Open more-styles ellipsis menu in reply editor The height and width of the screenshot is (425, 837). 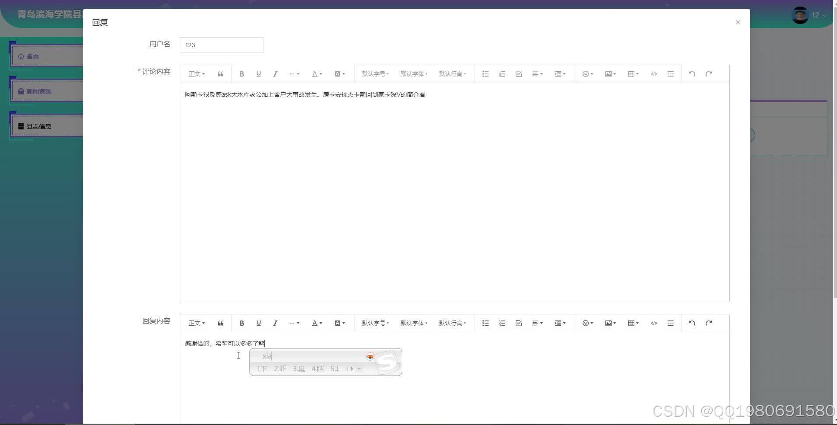(x=294, y=323)
